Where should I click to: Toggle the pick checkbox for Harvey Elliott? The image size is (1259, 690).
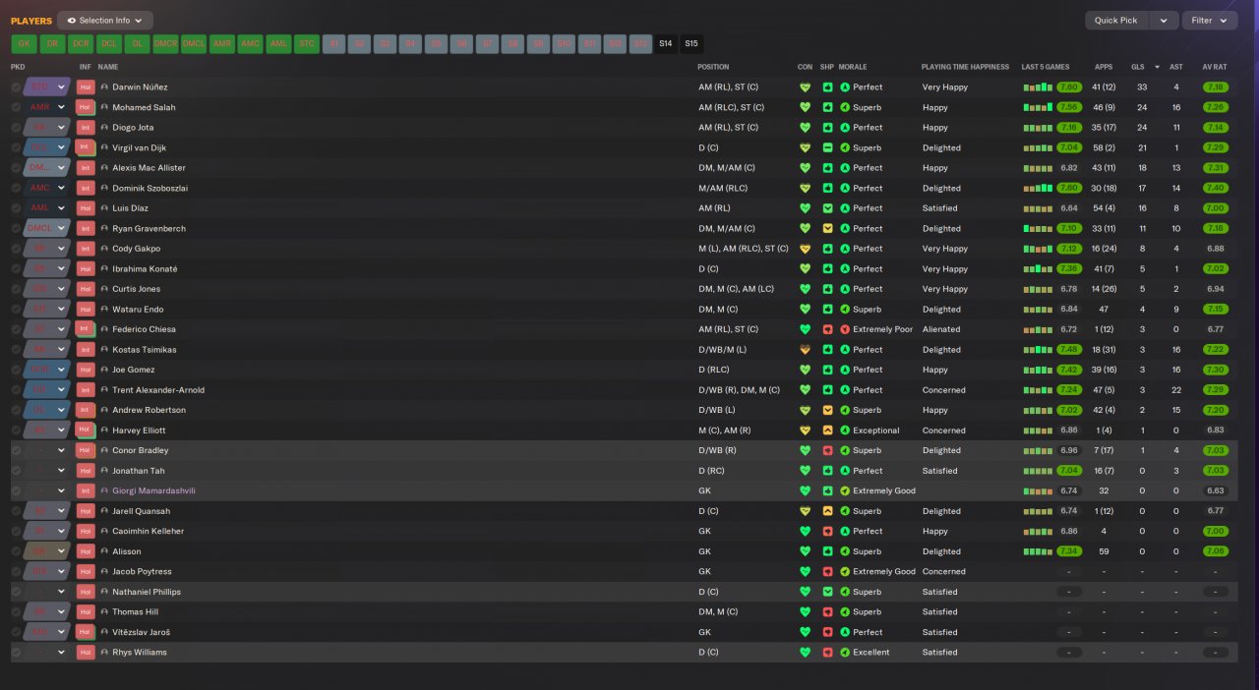tap(16, 431)
